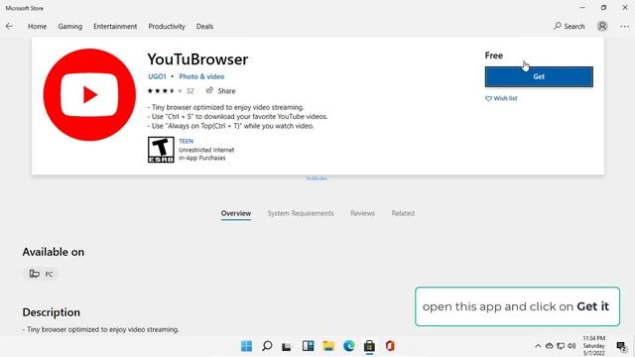Screen dimensions: 635x357
Task: Open the Windows Start menu
Action: [x=246, y=346]
